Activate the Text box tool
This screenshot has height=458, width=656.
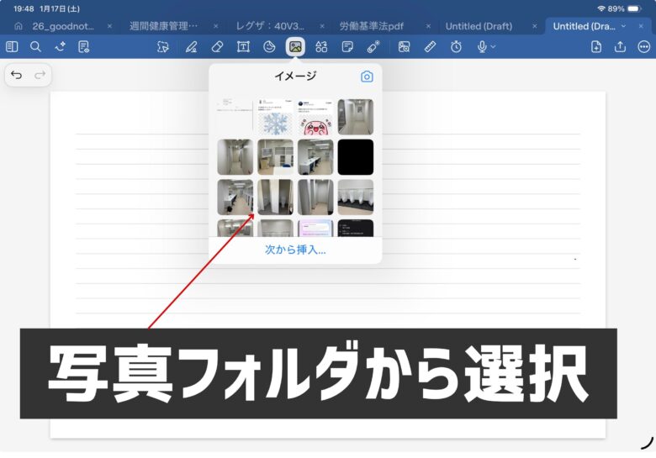point(243,47)
